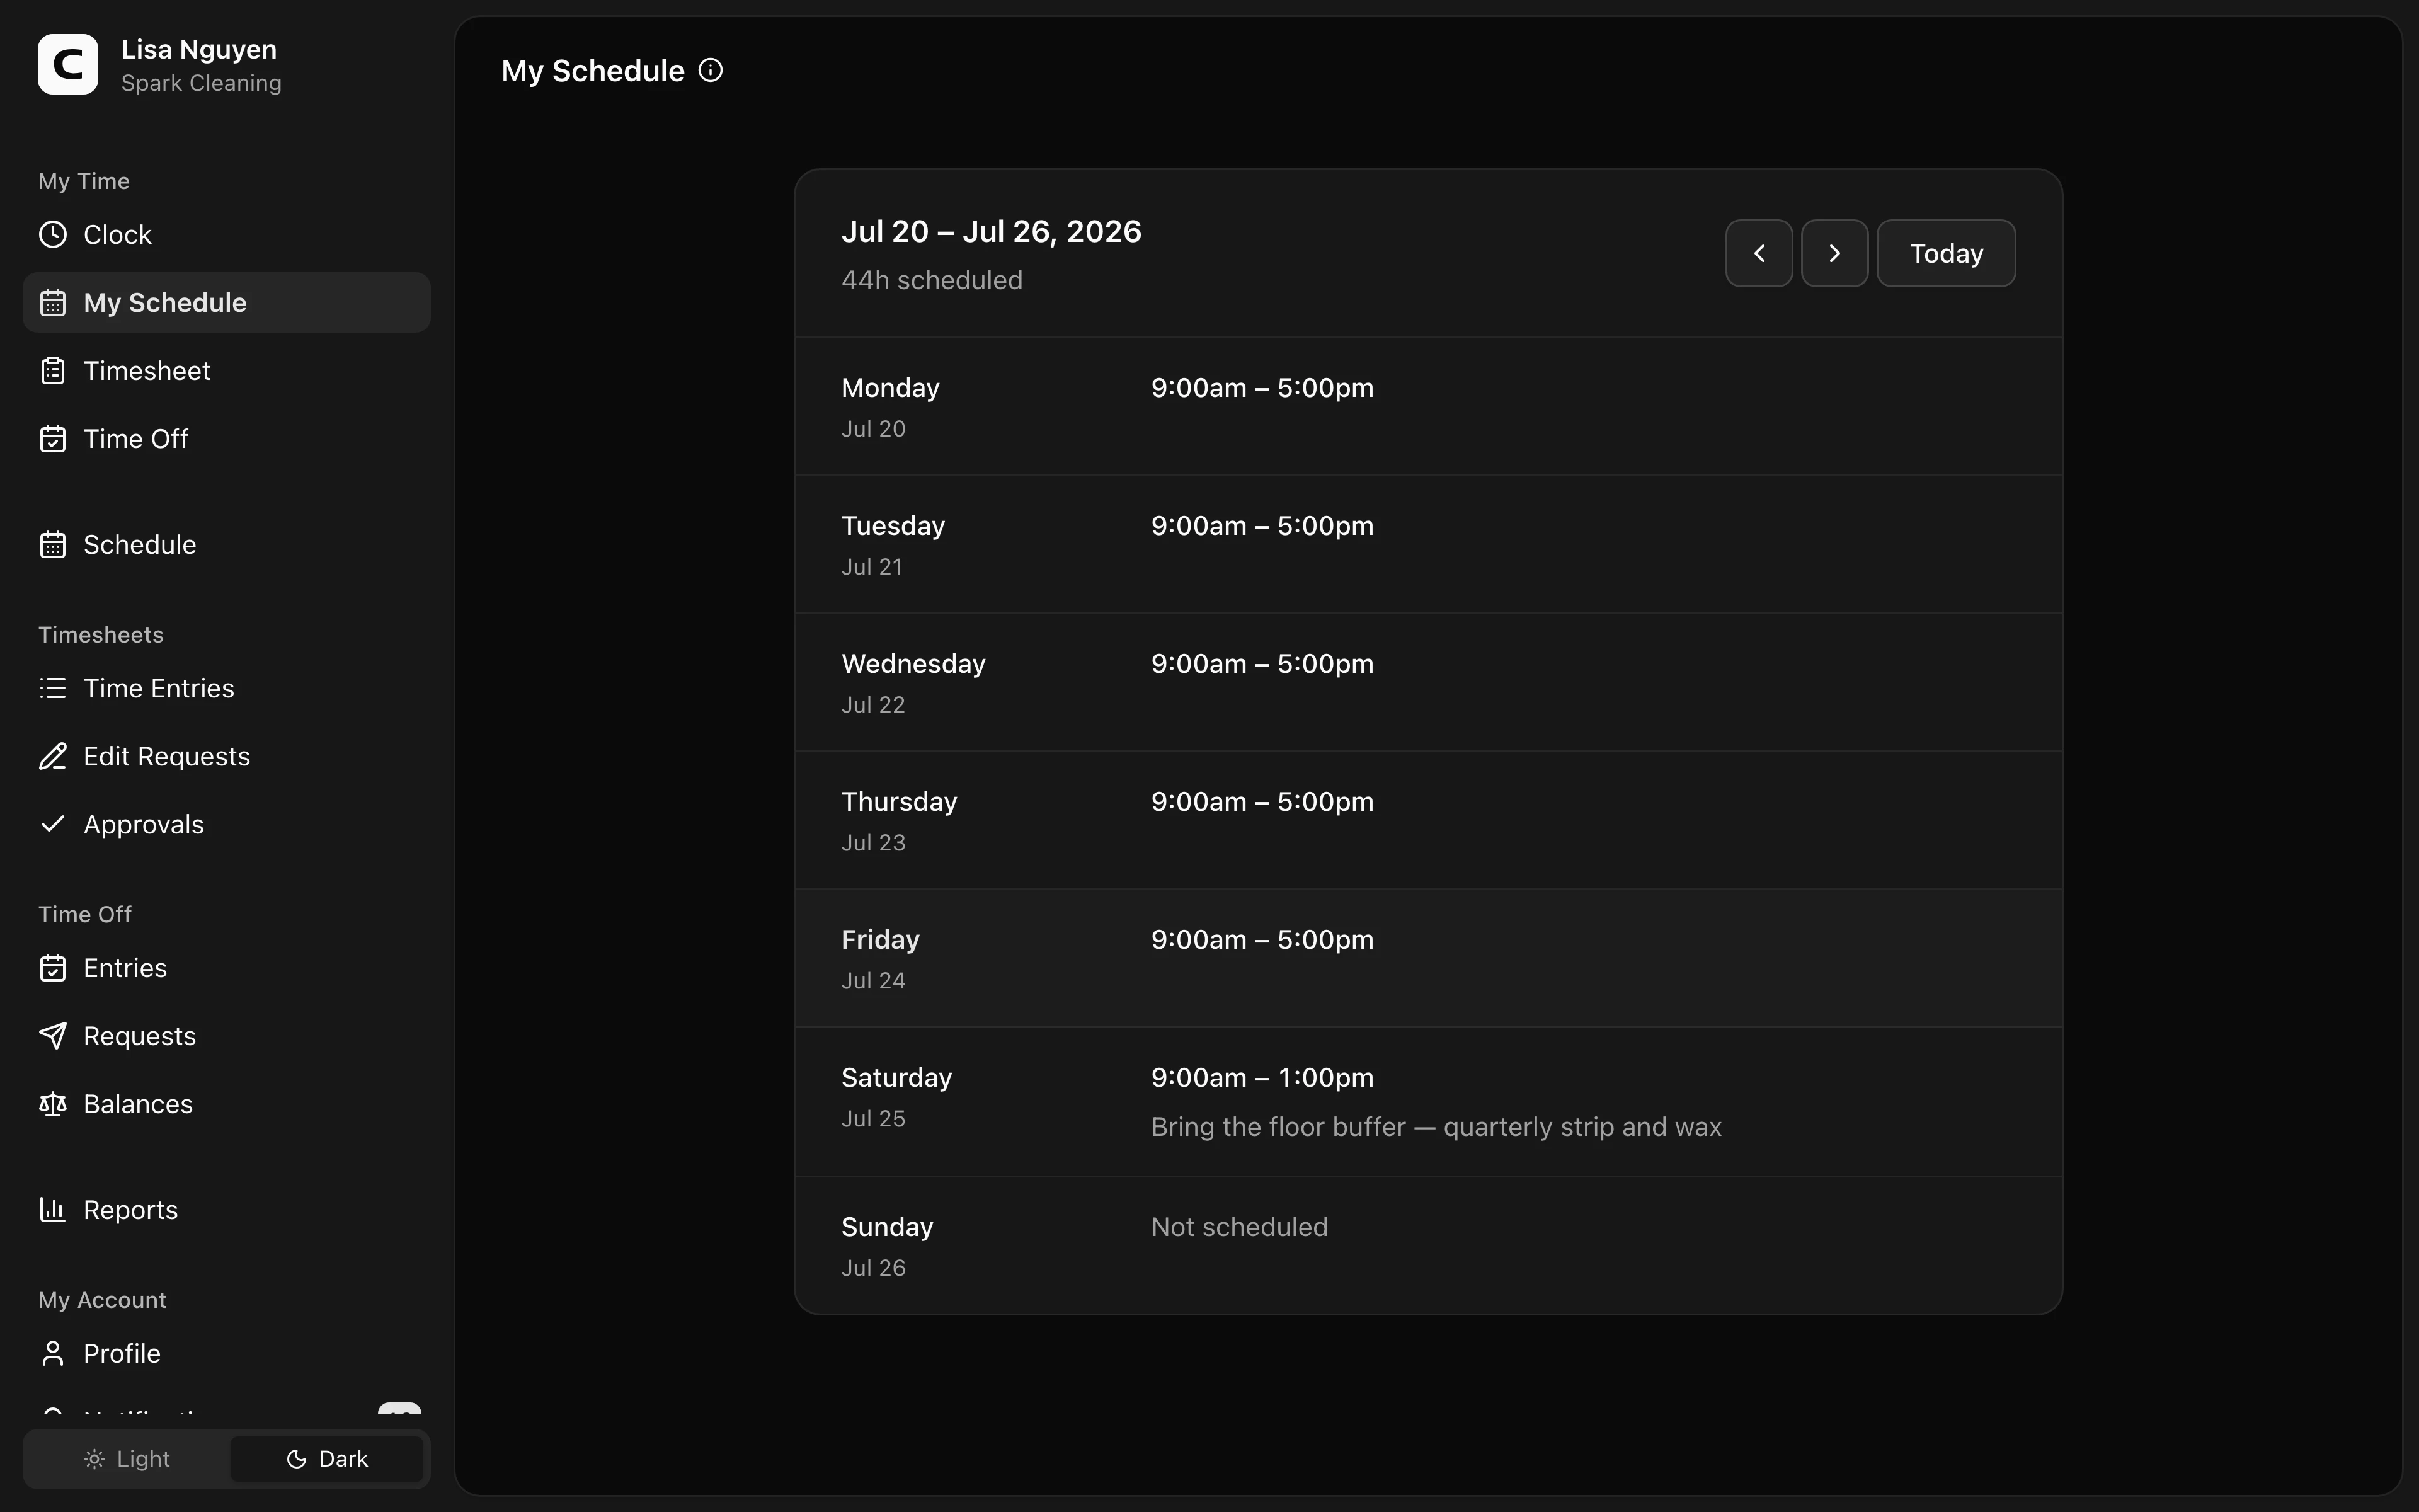Go to the previous week
This screenshot has width=2419, height=1512.
click(x=1759, y=253)
